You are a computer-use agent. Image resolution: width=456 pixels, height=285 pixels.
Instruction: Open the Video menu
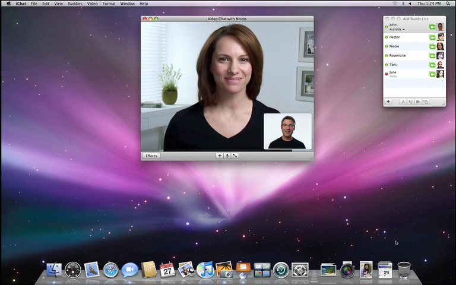(92, 4)
